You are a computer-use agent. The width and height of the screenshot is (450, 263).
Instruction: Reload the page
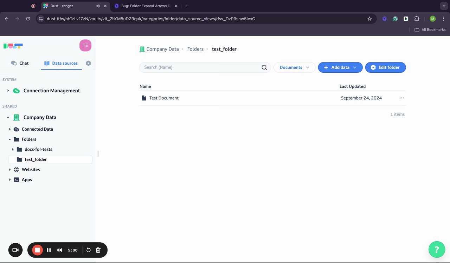click(x=28, y=19)
